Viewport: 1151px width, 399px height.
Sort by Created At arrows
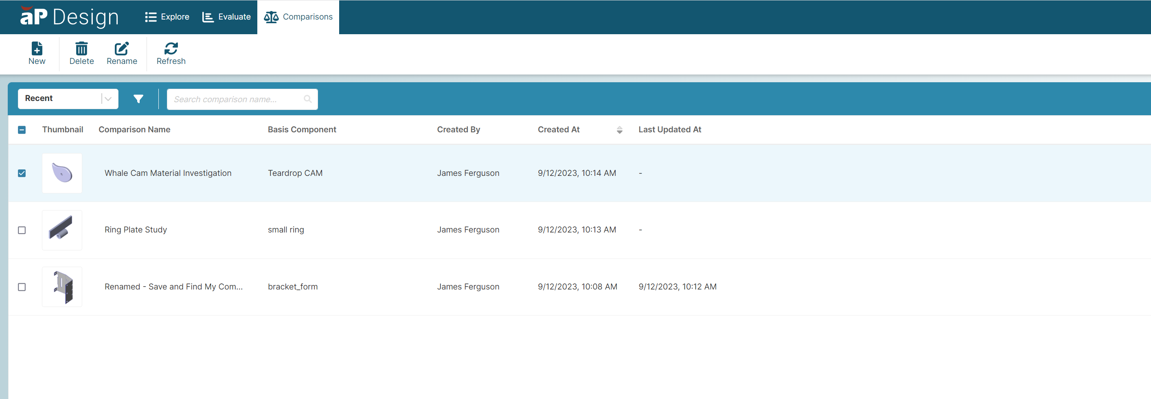(x=619, y=130)
